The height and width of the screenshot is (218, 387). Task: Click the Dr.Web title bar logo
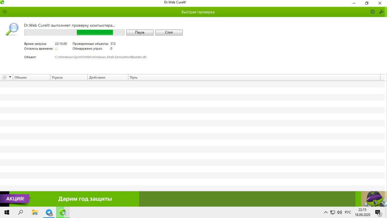pyautogui.click(x=2, y=3)
